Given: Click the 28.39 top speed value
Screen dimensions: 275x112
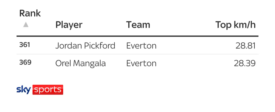Looking at the screenshot, I should click(x=245, y=63).
